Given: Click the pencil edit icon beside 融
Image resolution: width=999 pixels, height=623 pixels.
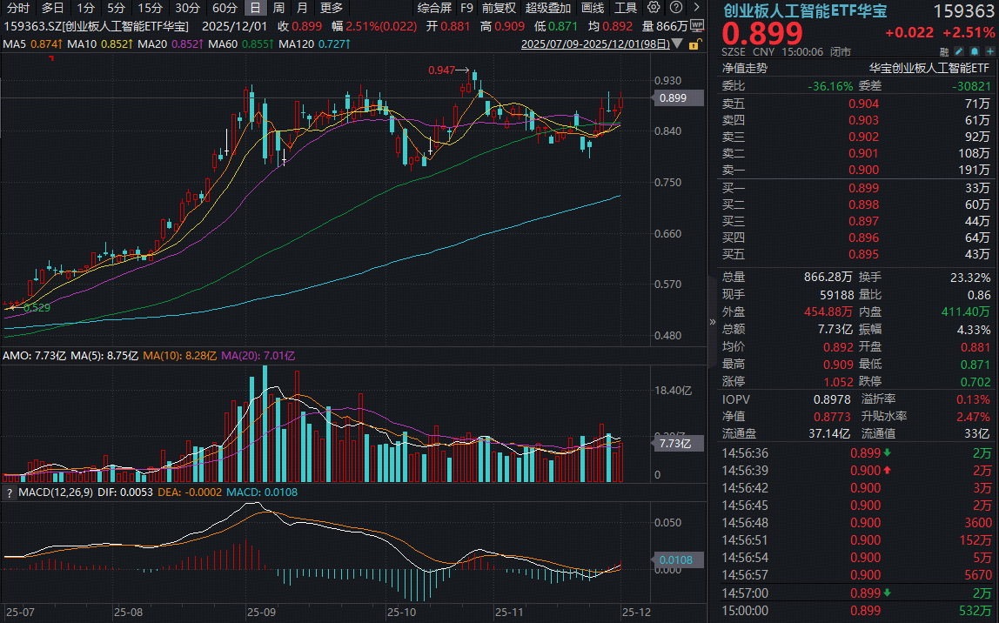Looking at the screenshot, I should (x=957, y=52).
